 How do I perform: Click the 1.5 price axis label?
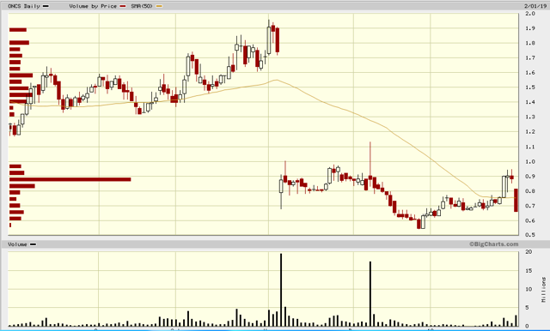click(530, 87)
